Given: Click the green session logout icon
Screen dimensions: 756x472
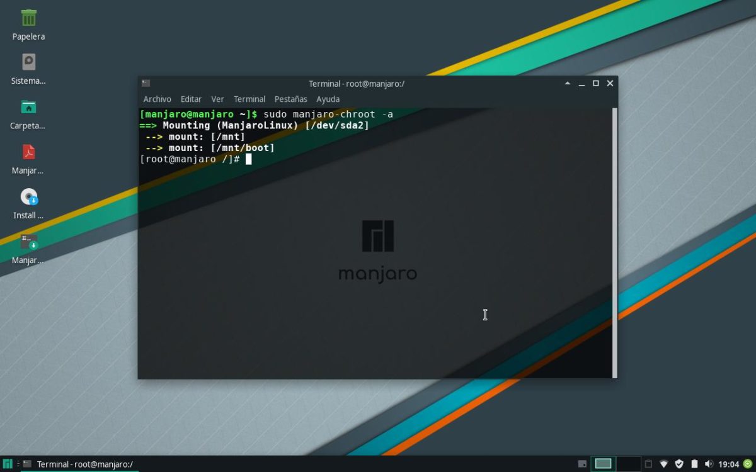Looking at the screenshot, I should click(747, 464).
